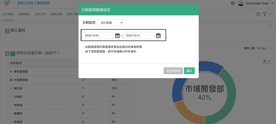Click the 行銷部 answer row

71,97
